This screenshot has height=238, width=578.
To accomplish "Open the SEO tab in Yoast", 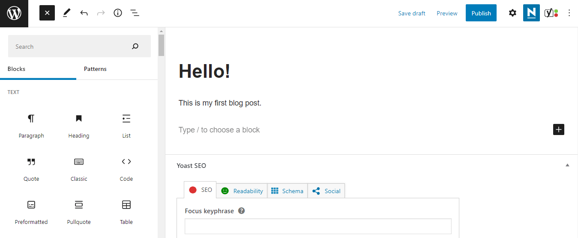I will (x=200, y=190).
